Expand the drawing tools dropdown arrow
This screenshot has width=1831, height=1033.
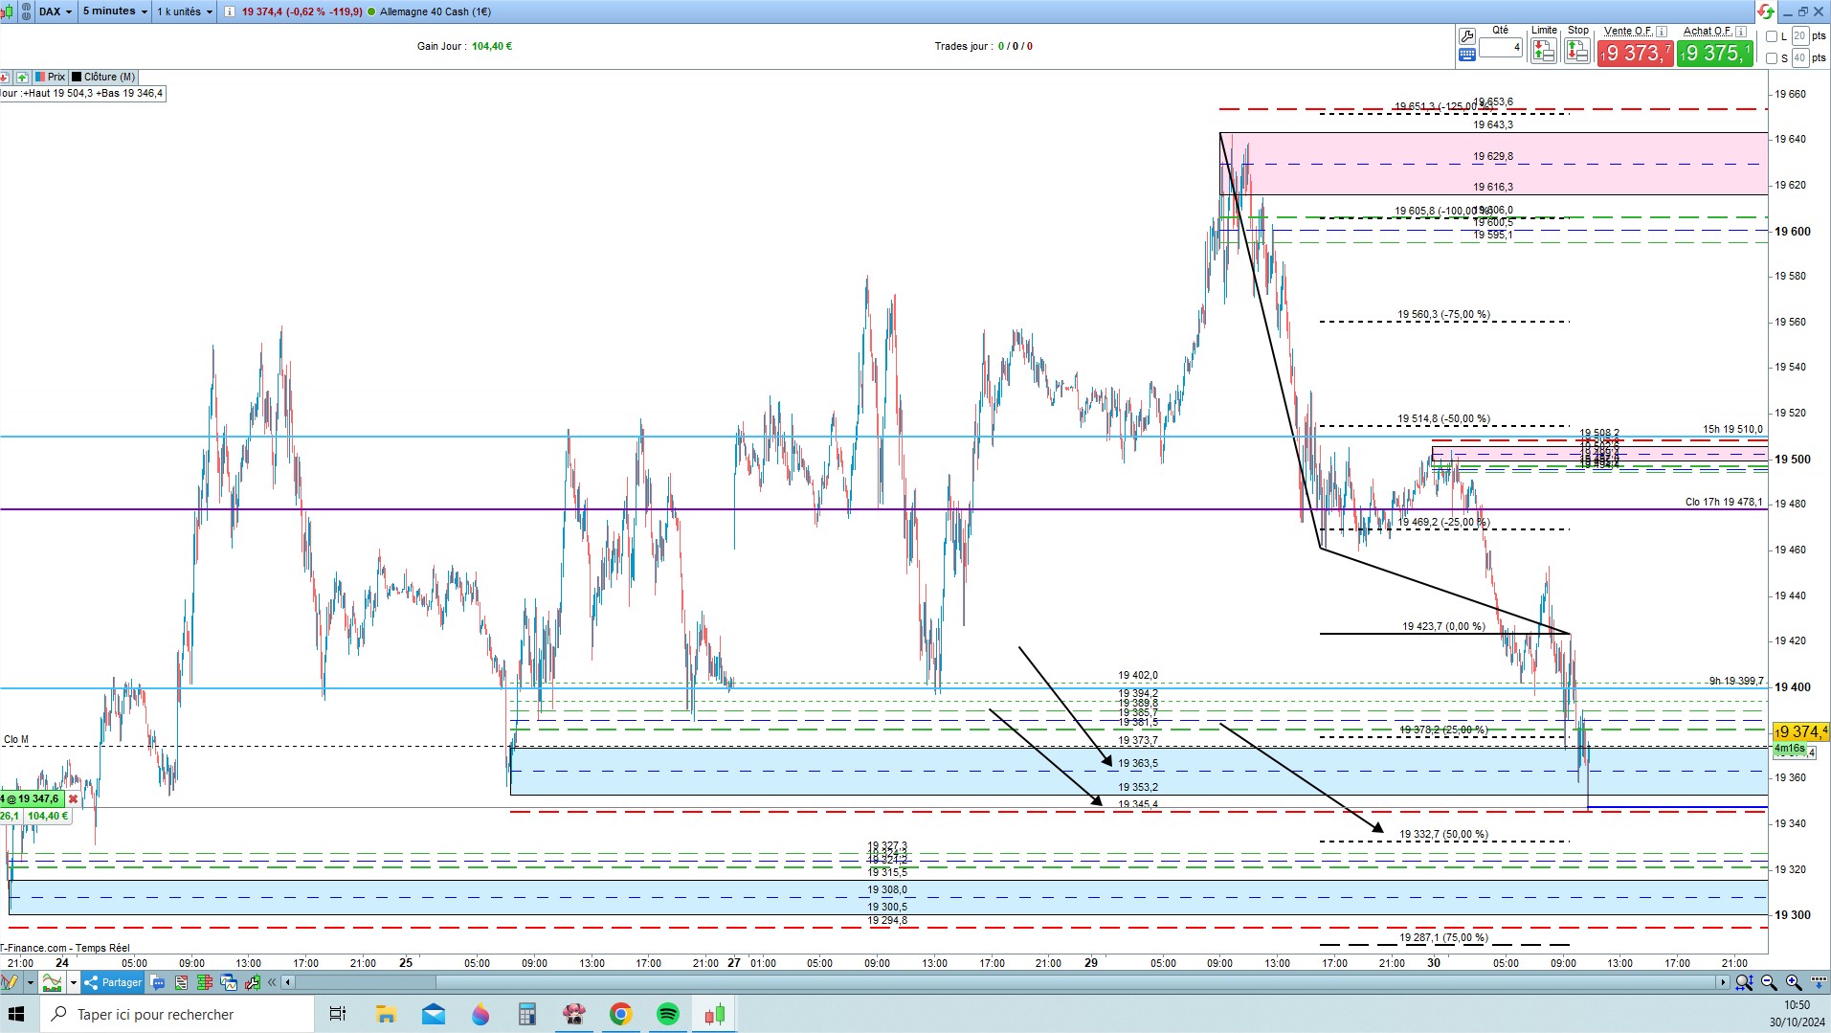click(x=30, y=982)
